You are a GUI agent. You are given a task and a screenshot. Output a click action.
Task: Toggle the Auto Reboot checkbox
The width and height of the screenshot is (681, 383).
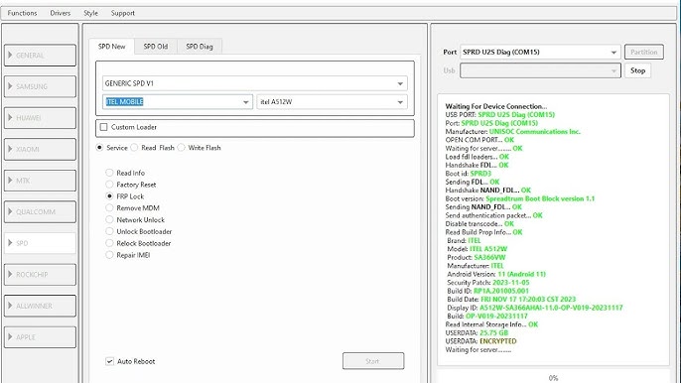pos(110,361)
